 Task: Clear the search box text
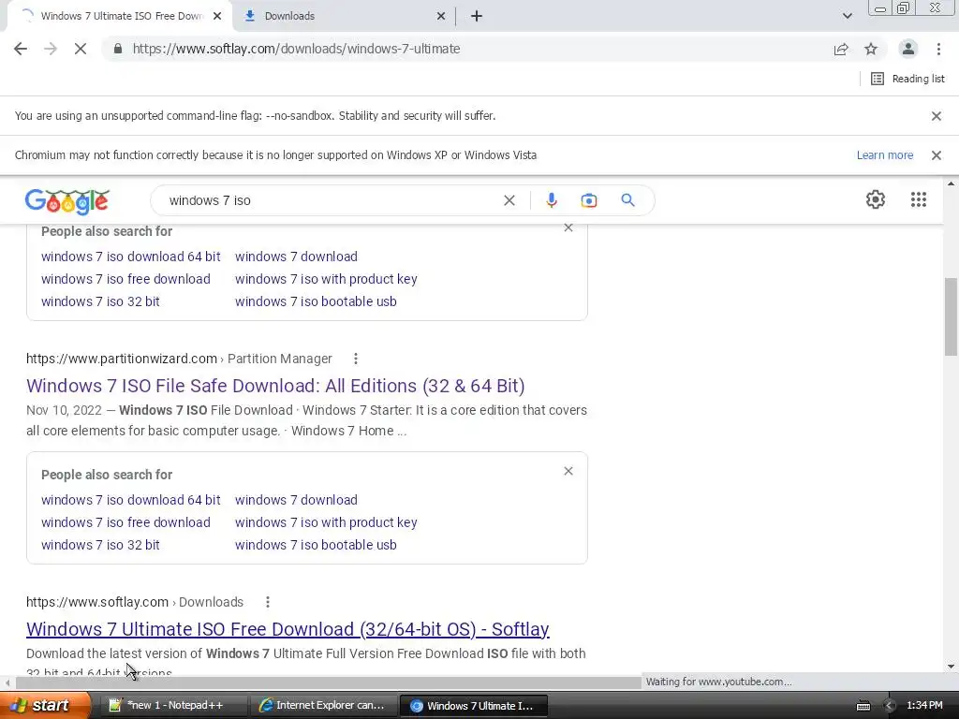(x=509, y=200)
